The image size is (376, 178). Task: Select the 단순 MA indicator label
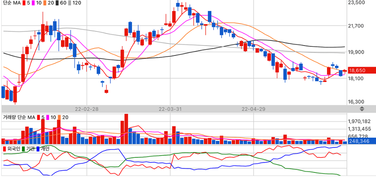point(12,3)
